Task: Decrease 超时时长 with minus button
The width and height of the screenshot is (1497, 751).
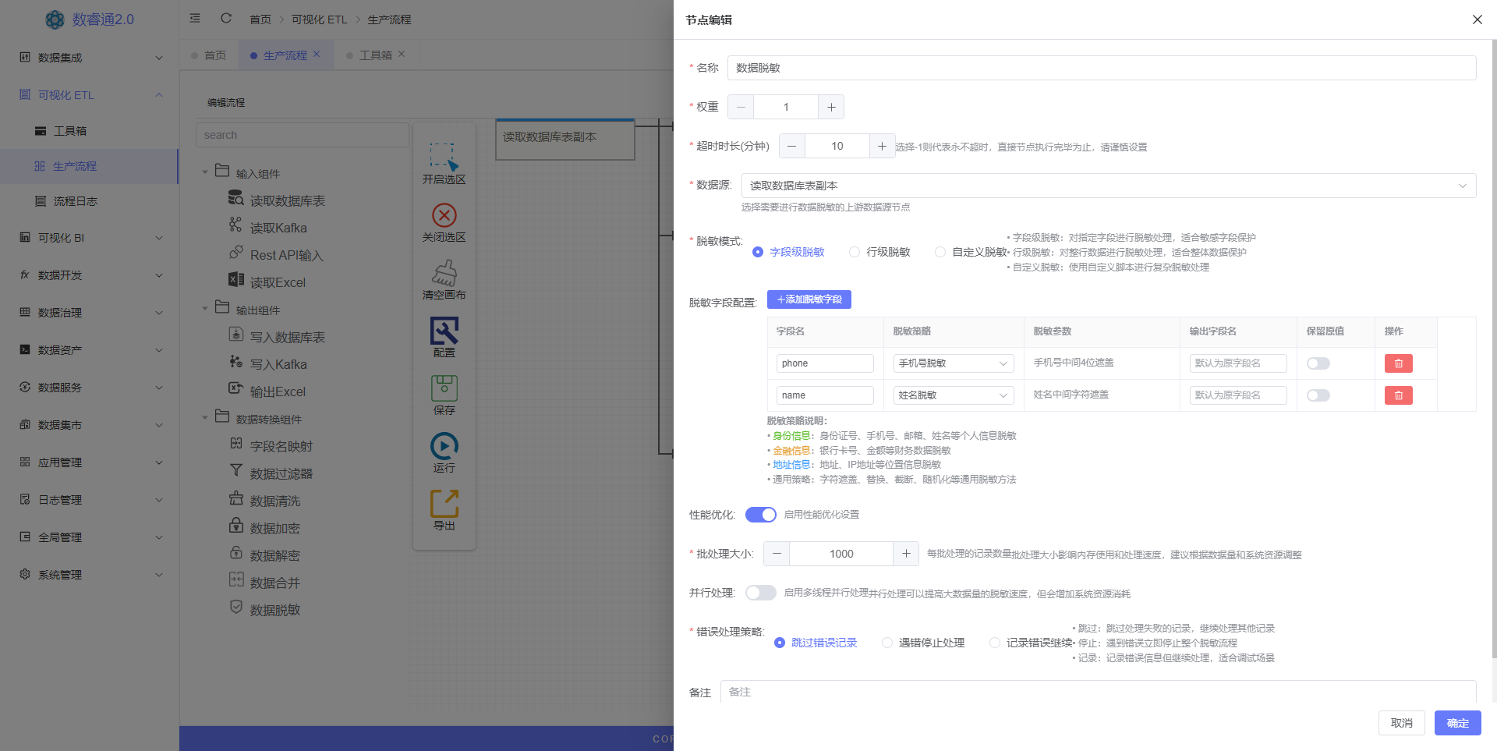Action: pyautogui.click(x=792, y=146)
